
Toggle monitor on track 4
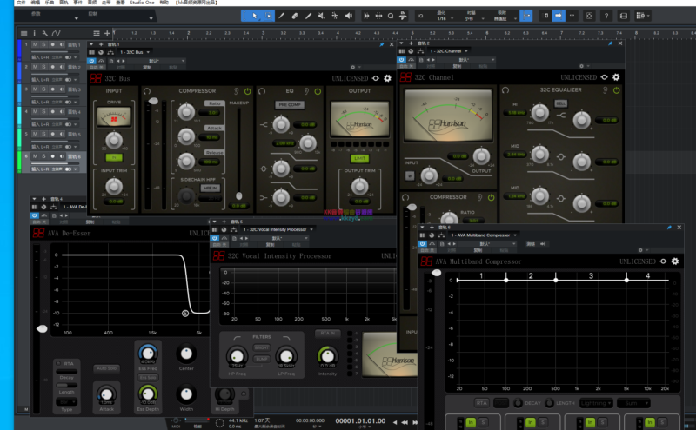(x=61, y=112)
